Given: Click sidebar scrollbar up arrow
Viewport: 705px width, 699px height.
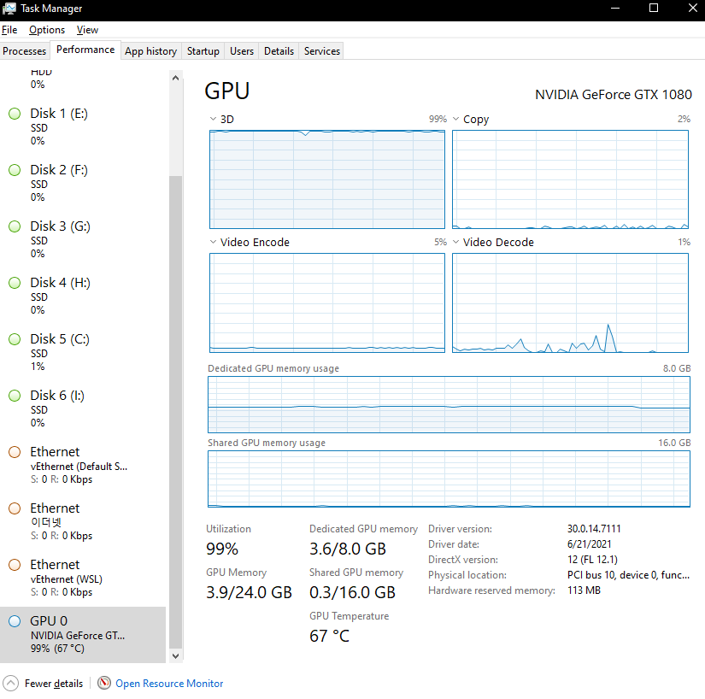Looking at the screenshot, I should (x=176, y=78).
